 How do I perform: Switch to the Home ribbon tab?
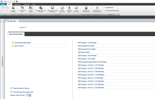[x=9, y=4]
